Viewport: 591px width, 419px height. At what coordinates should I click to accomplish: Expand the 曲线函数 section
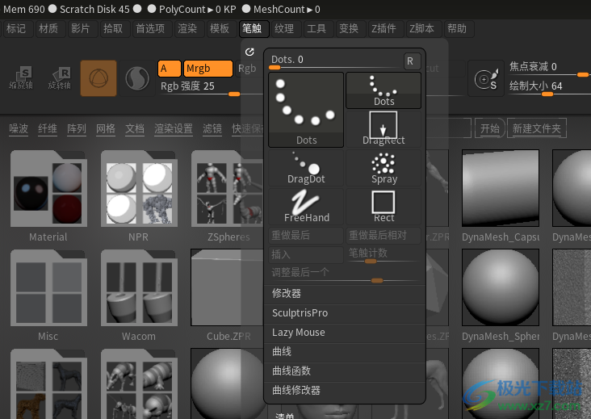click(x=345, y=371)
